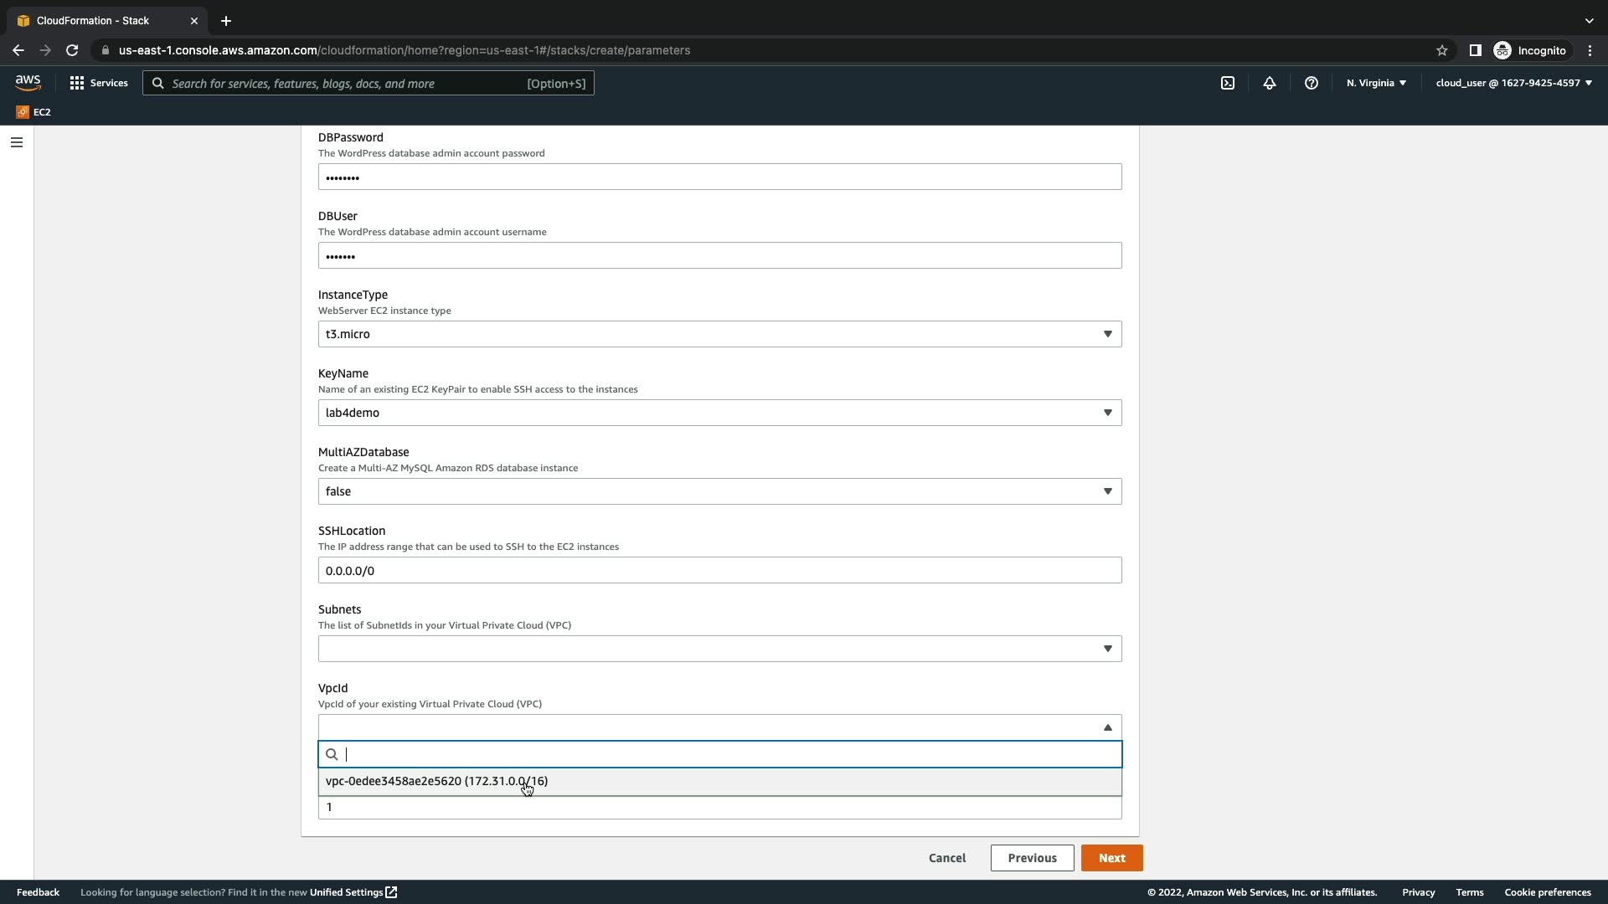
Task: Reload the page in browser
Action: click(x=72, y=50)
